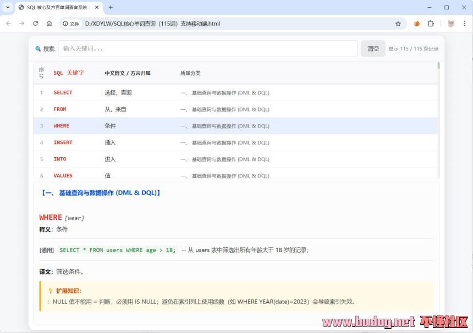Click the category cell of INSERT row
This screenshot has height=333, width=473.
[225, 142]
